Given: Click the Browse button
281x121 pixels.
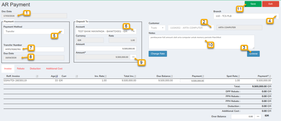Looking at the screenshot, I should [x=253, y=54].
